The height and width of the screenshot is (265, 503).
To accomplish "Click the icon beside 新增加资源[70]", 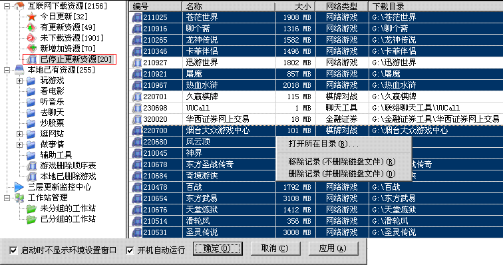I will pyautogui.click(x=32, y=49).
